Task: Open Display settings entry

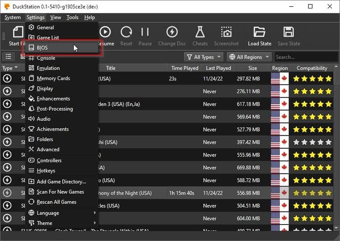Action: (62, 88)
